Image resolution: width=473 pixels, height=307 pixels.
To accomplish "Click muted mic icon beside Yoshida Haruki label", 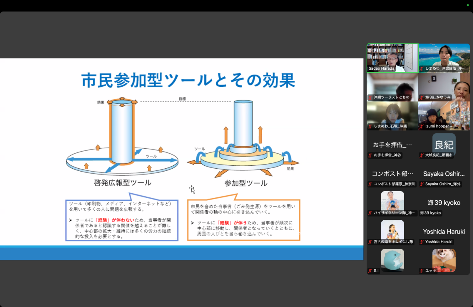I will click(x=422, y=242).
